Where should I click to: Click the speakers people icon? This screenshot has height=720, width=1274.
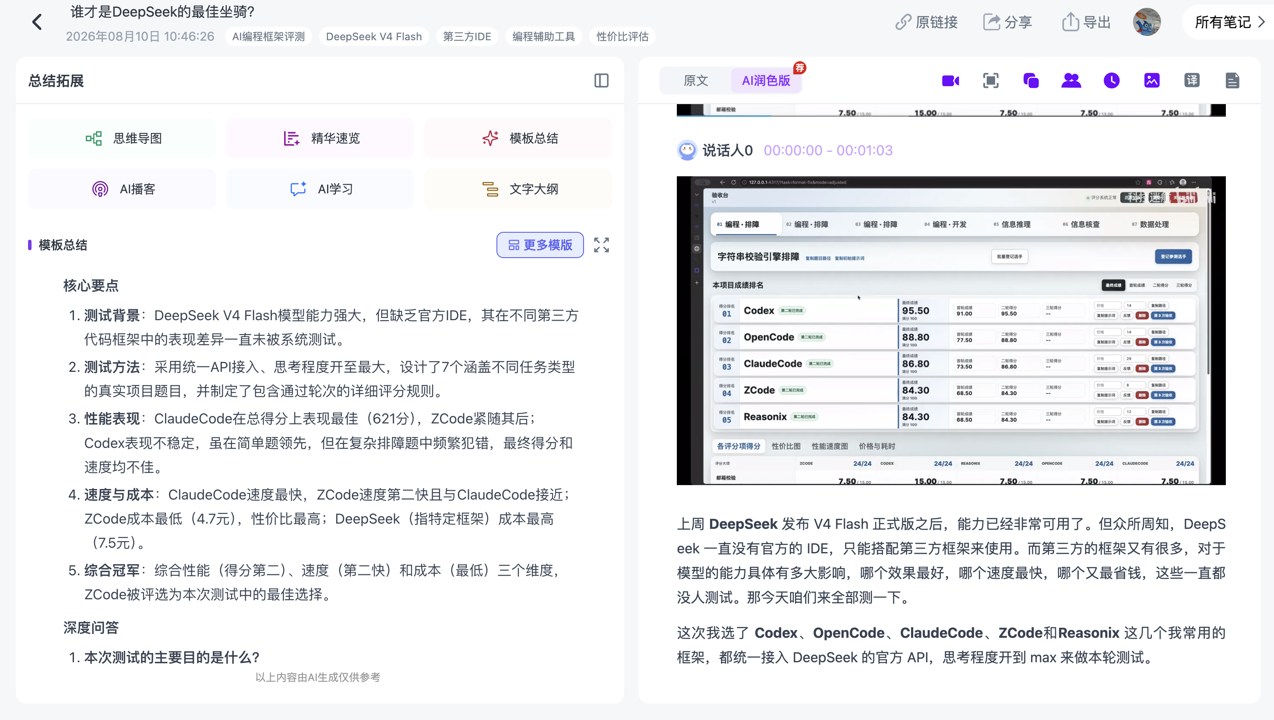click(1071, 80)
